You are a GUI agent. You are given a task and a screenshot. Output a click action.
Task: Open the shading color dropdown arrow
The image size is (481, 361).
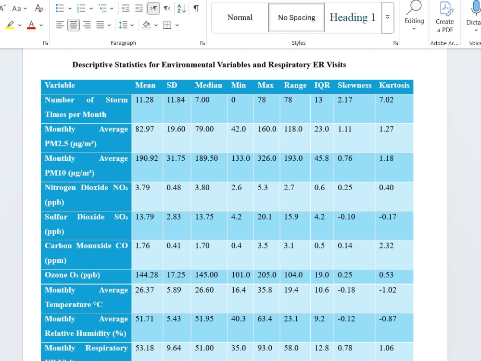[x=156, y=25]
